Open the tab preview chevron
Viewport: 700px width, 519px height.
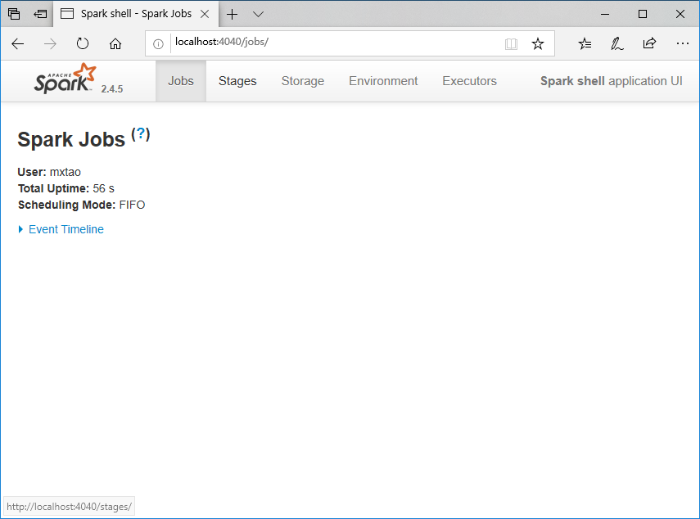tap(258, 14)
